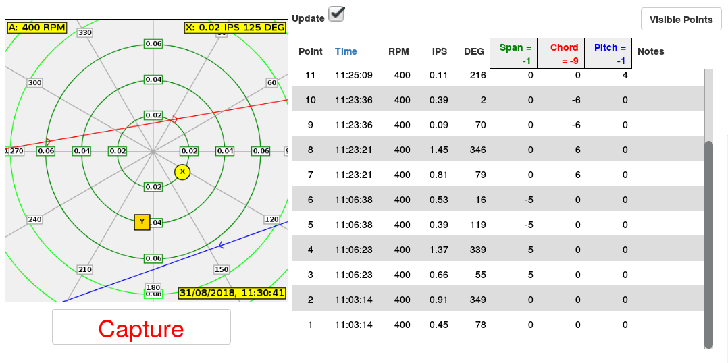Select the red Chord header cell
The width and height of the screenshot is (728, 363).
[x=561, y=53]
